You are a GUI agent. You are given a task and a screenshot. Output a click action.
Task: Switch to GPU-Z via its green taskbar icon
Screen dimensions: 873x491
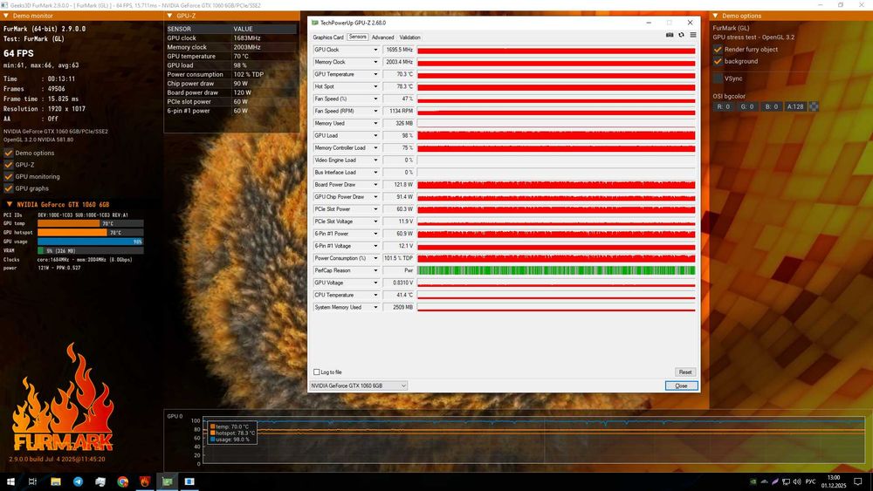[x=167, y=481]
